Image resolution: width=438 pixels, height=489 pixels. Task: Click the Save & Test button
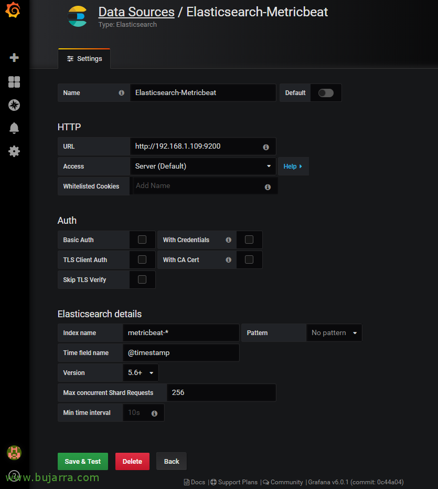pyautogui.click(x=83, y=461)
